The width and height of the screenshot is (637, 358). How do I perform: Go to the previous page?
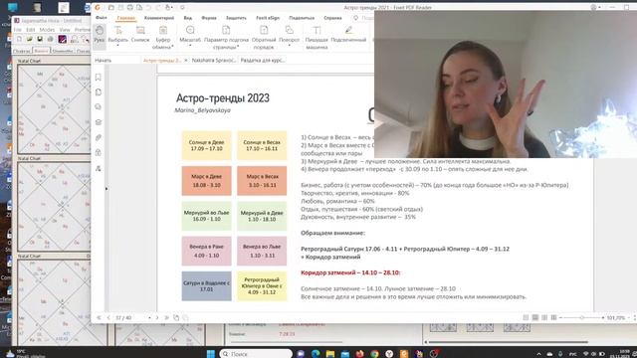coord(108,318)
